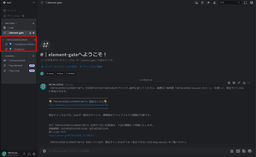Toggle the member list panel
This screenshot has height=157, width=256.
pyautogui.click(x=214, y=3)
